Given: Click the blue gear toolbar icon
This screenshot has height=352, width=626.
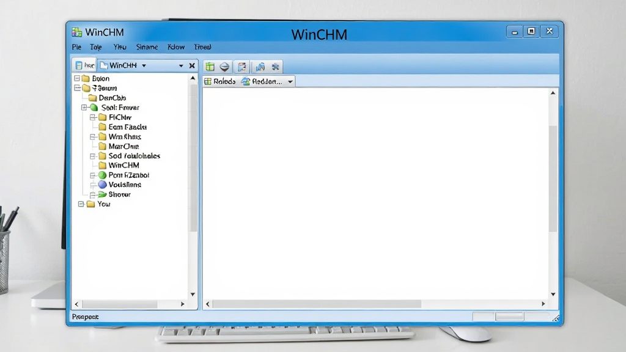Looking at the screenshot, I should coord(276,67).
